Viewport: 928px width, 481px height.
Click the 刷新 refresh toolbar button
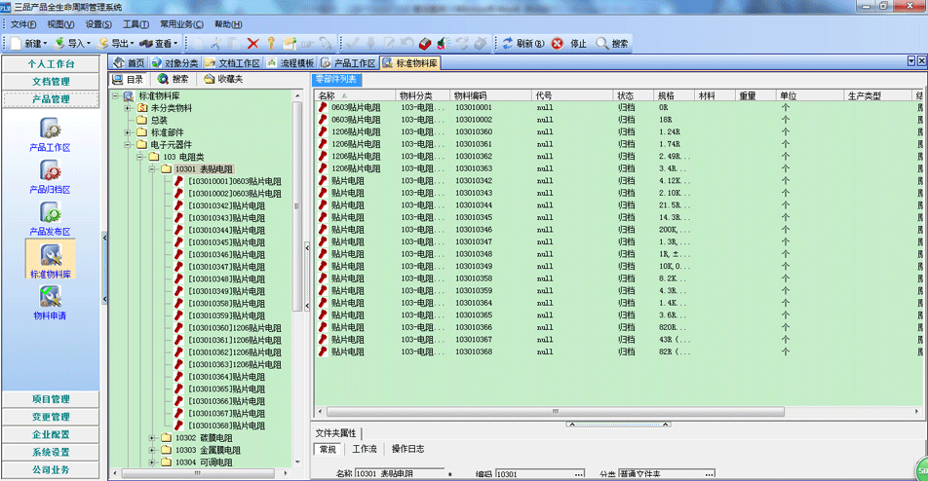tap(522, 43)
